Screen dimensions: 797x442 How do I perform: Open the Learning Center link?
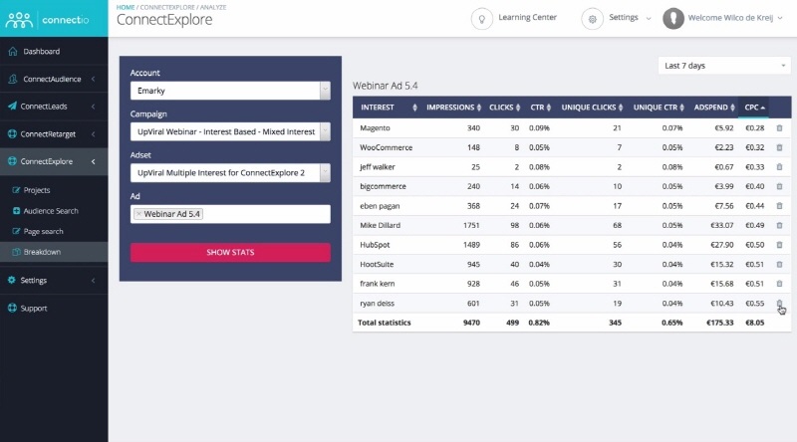[x=527, y=17]
